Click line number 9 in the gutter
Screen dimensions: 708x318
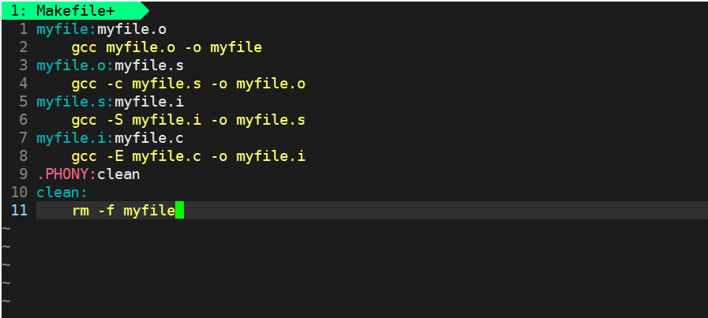click(x=23, y=174)
